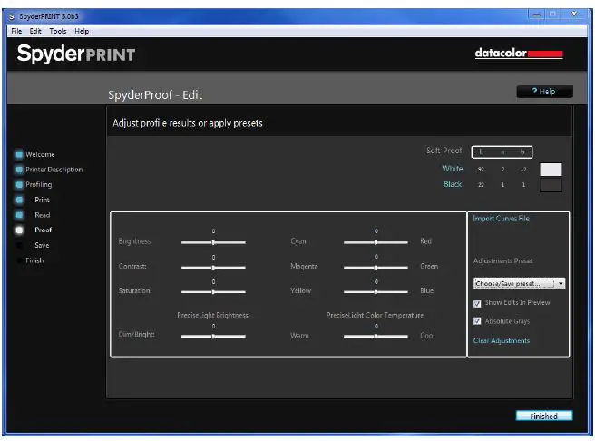This screenshot has width=595, height=441.
Task: Click the Black soft proof color swatch
Action: 551,185
